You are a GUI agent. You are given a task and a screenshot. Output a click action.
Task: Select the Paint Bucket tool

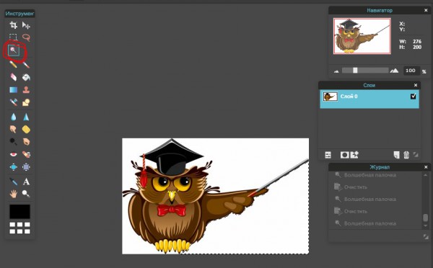[x=26, y=77]
